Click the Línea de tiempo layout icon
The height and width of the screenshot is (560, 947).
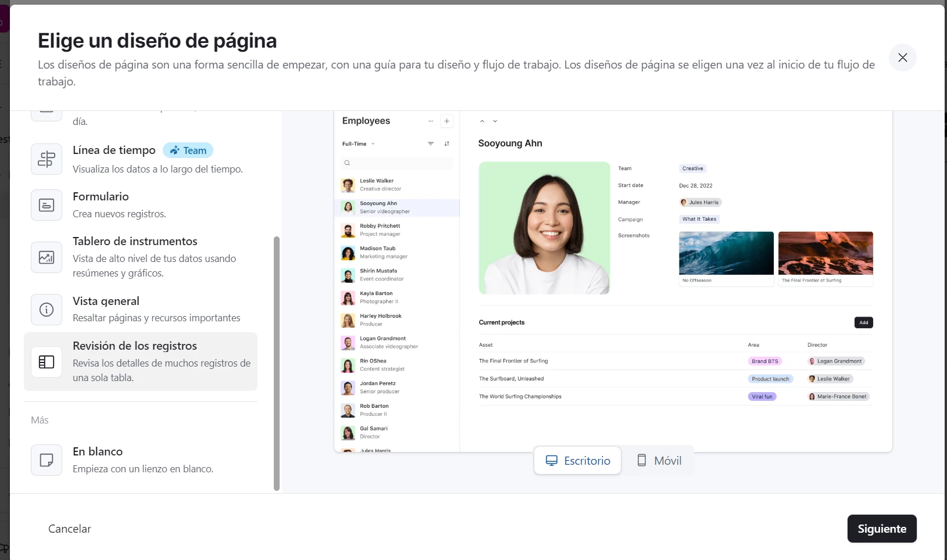pyautogui.click(x=47, y=159)
